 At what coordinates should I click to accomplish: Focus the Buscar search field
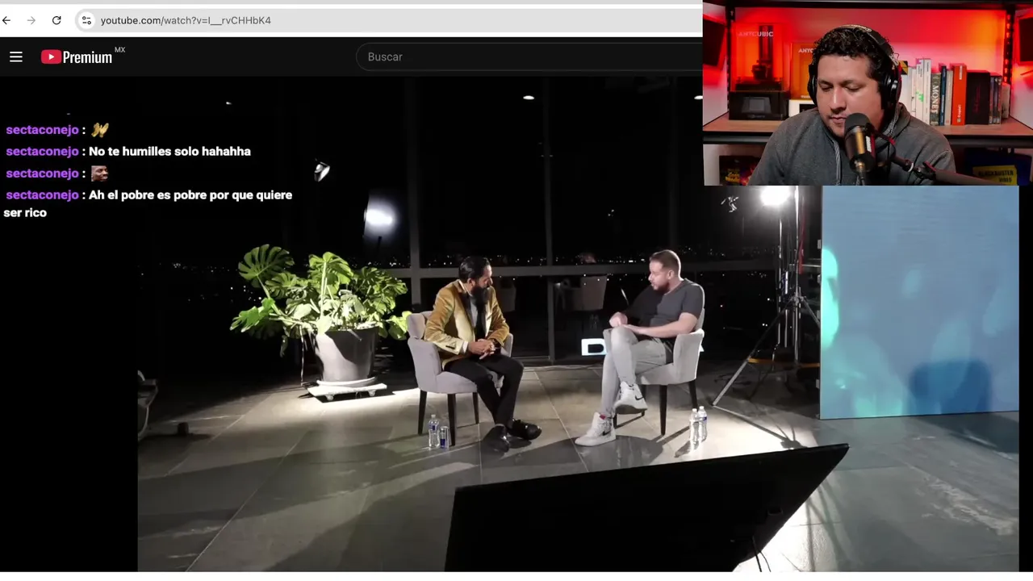tap(529, 56)
